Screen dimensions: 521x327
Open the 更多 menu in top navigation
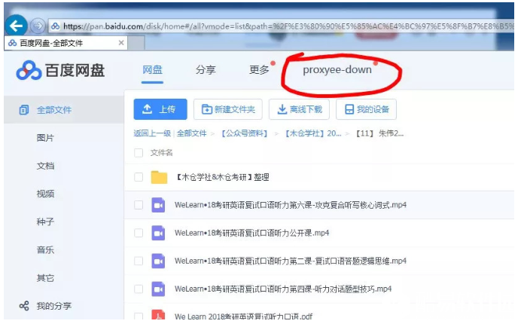pos(258,70)
